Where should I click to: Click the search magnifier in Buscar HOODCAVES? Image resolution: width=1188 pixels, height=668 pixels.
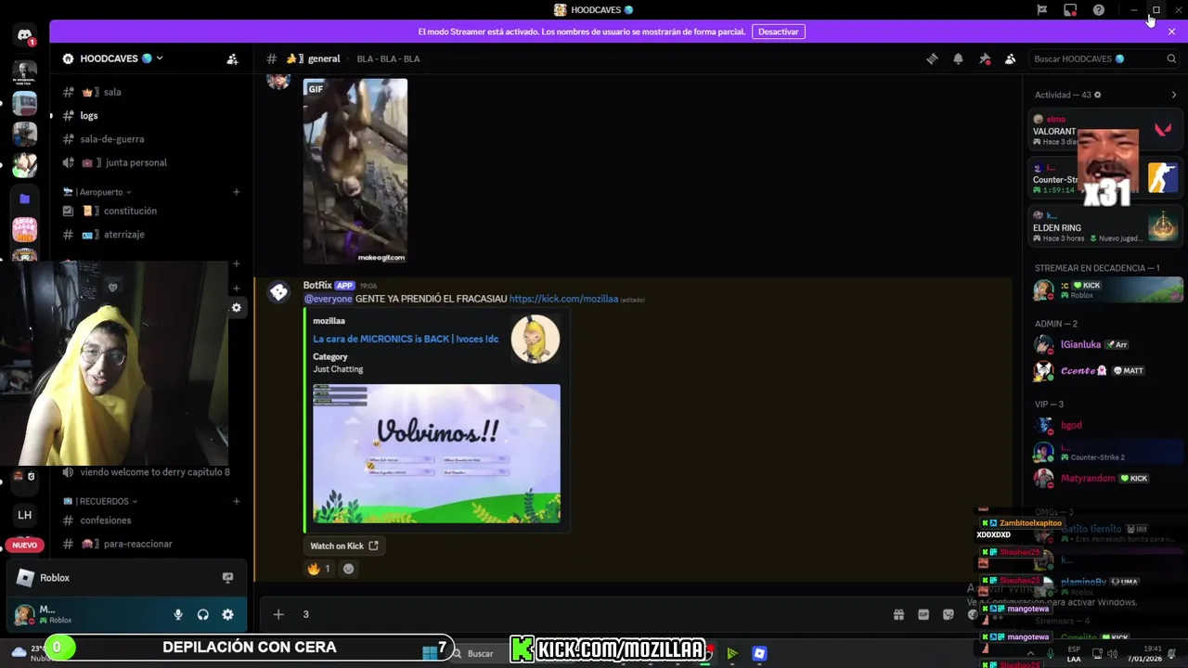(x=1171, y=58)
